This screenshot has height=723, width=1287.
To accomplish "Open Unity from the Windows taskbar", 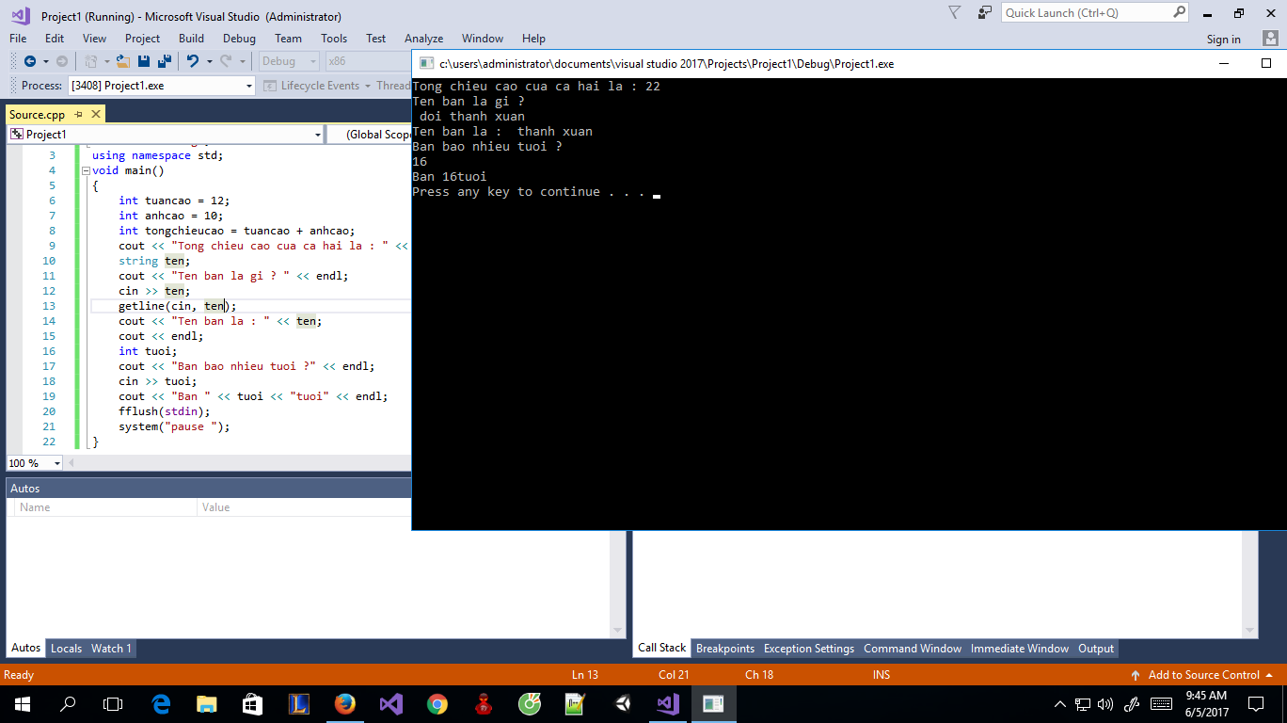I will 622,703.
